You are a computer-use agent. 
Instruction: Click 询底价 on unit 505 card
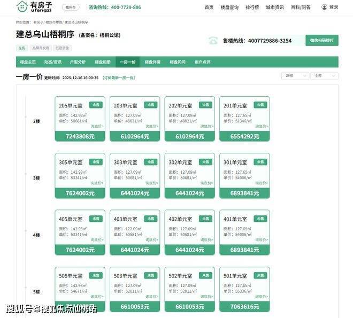97,297
